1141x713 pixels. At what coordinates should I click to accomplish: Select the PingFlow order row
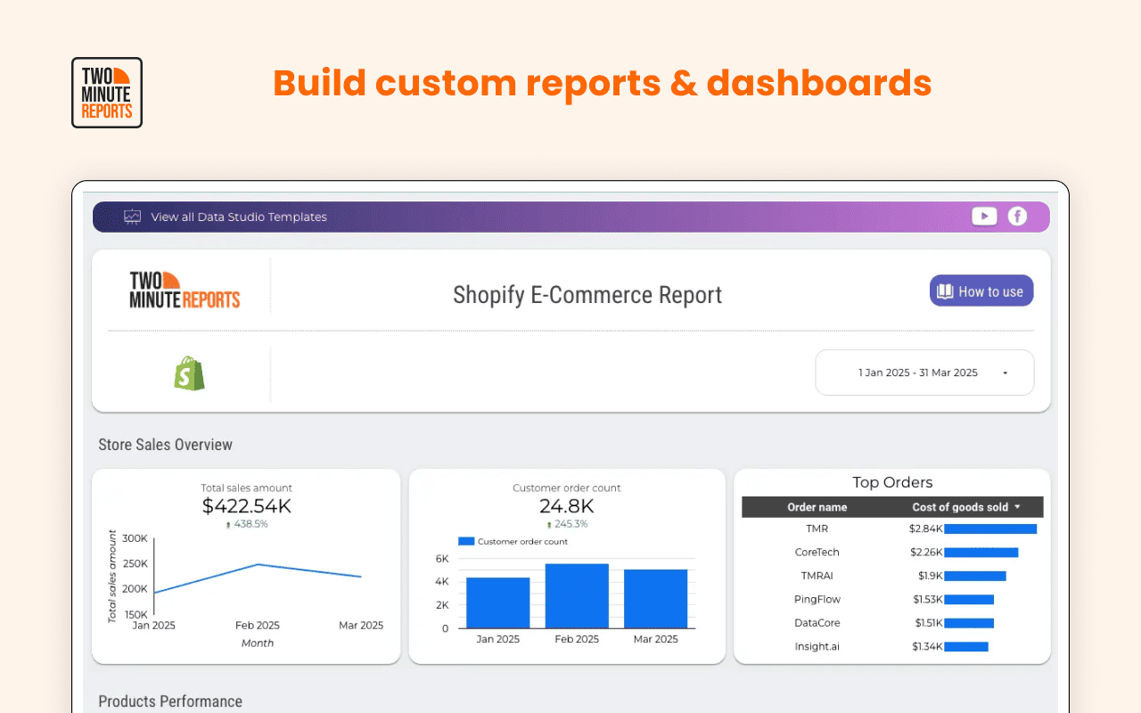[892, 599]
